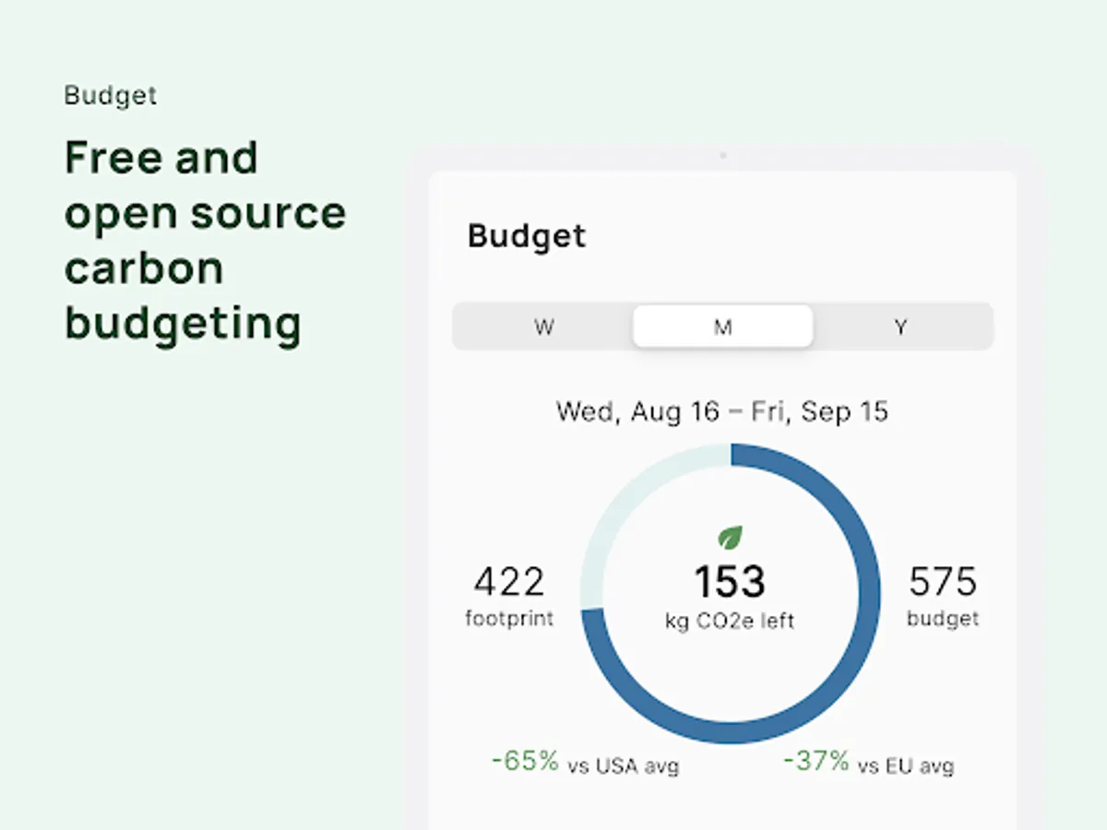Click the budget label under 575
This screenshot has width=1107, height=830.
click(943, 618)
